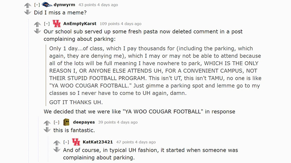Upvote AnEmptyKarst's comment about parking
This screenshot has height=163, width=291.
[37, 24]
